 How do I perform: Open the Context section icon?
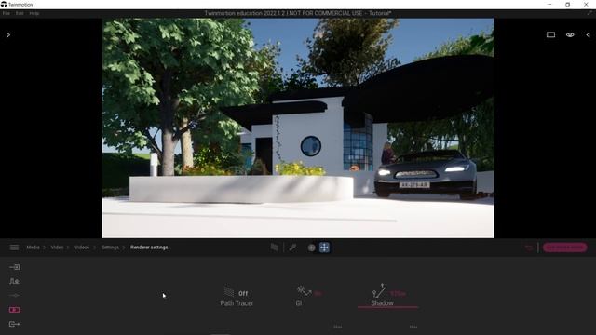pyautogui.click(x=15, y=281)
